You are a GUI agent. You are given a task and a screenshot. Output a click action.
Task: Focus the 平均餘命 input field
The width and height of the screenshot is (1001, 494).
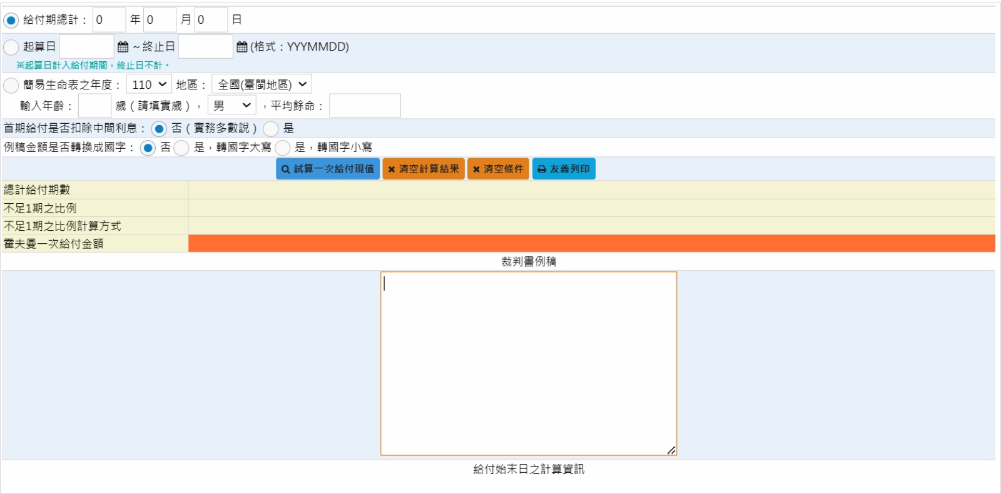coord(365,106)
